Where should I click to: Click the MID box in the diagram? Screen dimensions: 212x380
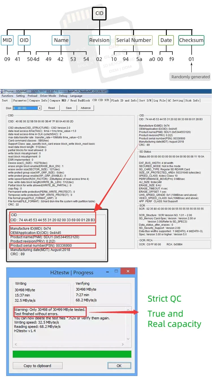pos(7,40)
